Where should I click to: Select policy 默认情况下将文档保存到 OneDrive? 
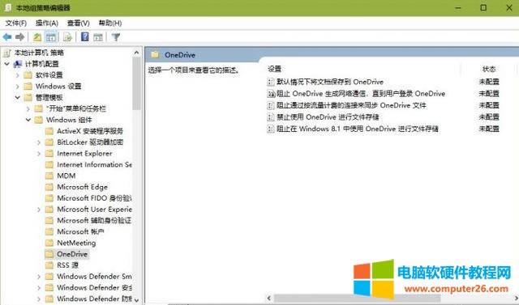(330, 82)
